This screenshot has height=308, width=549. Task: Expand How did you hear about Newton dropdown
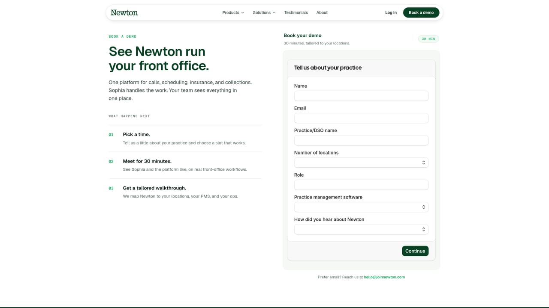[x=361, y=229]
